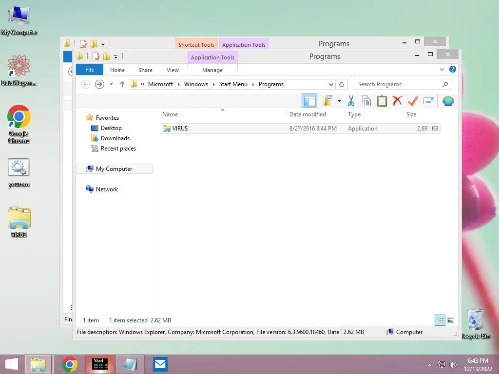The image size is (499, 374).
Task: Cut the selection with the scissors icon
Action: [x=351, y=101]
